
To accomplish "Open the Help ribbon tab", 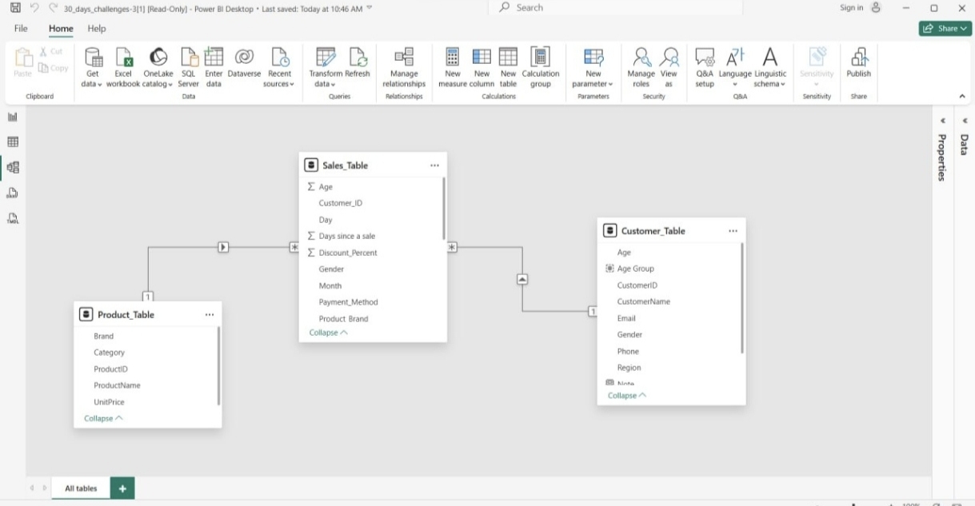I will 97,29.
